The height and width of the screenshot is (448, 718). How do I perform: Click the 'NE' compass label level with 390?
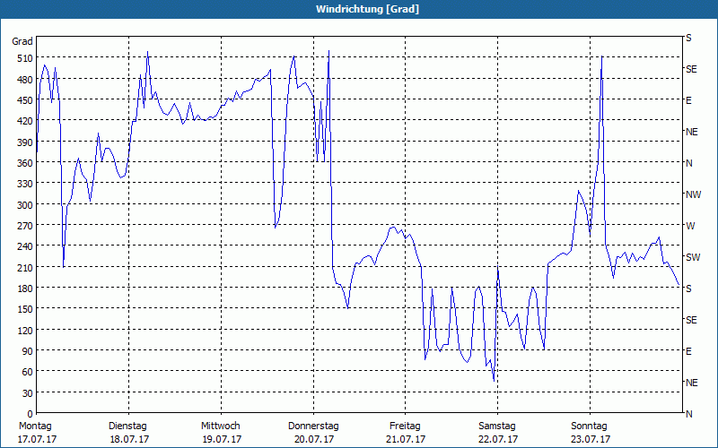coord(692,132)
